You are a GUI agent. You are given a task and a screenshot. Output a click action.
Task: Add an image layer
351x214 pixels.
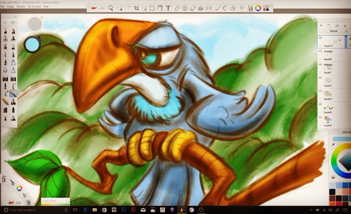(337, 25)
